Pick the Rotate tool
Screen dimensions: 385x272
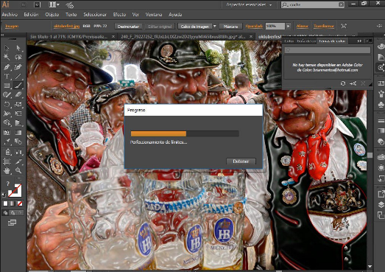click(x=7, y=104)
